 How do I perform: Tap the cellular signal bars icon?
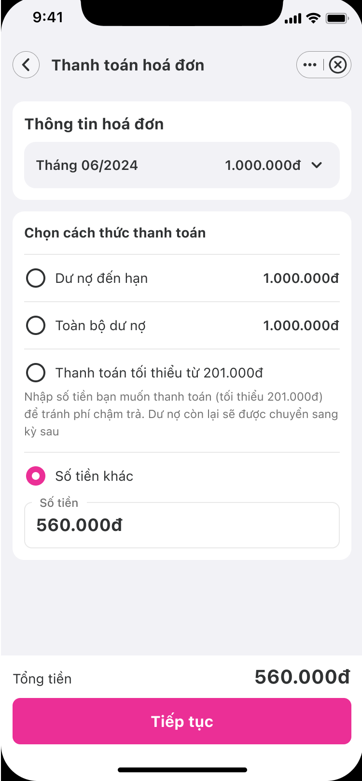(293, 19)
